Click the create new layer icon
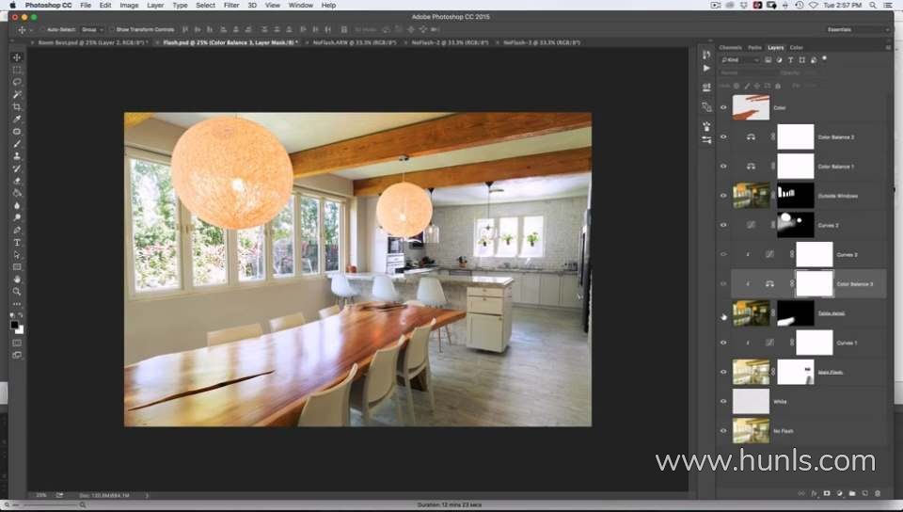The width and height of the screenshot is (903, 512). coord(865,493)
